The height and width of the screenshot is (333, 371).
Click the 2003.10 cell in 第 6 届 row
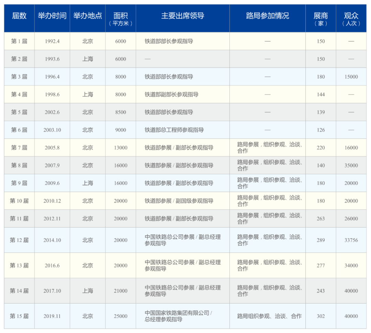pyautogui.click(x=52, y=130)
